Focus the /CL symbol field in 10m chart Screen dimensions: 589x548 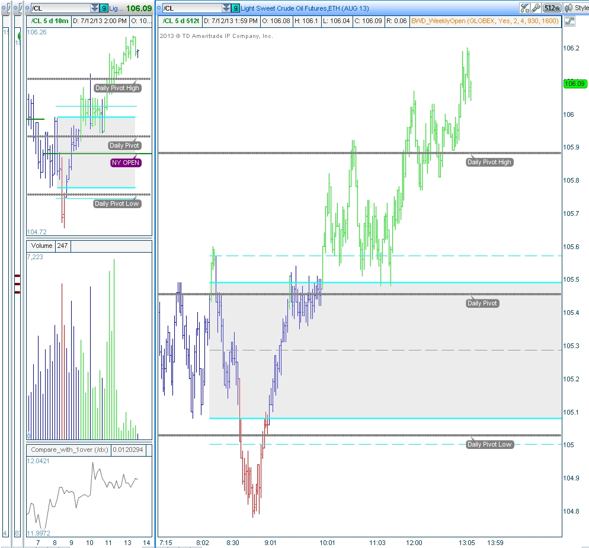(60, 8)
